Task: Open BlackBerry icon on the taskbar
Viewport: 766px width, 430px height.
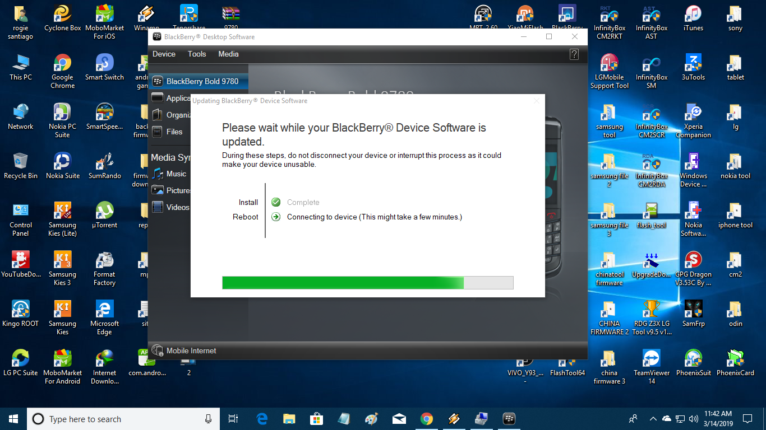Action: tap(509, 419)
